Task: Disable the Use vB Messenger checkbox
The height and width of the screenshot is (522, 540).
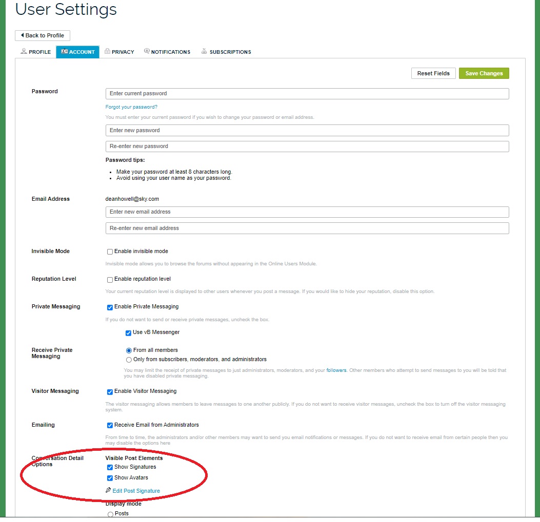Action: (x=128, y=333)
